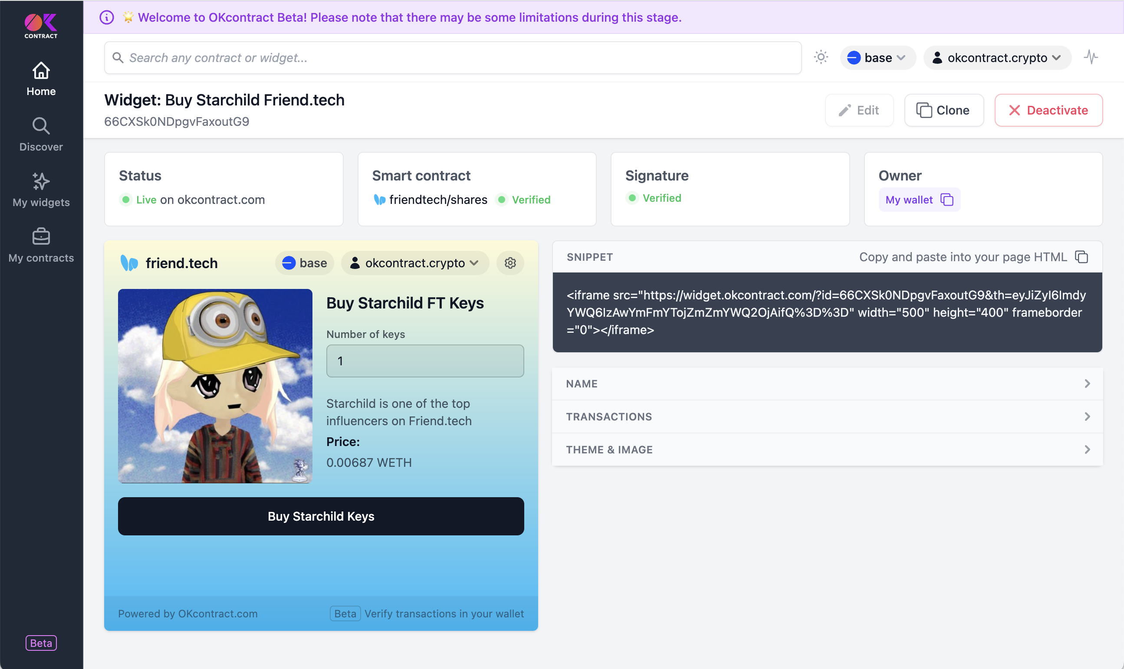Copy snippet to clipboard icon
Screen dimensions: 1124x669
point(1081,257)
